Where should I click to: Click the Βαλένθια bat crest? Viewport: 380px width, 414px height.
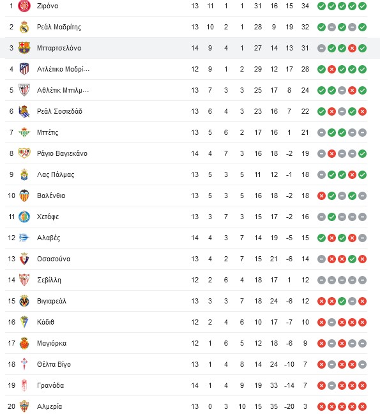coord(24,195)
